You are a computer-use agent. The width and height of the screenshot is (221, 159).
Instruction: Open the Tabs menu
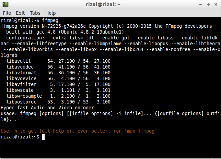pyautogui.click(x=35, y=13)
